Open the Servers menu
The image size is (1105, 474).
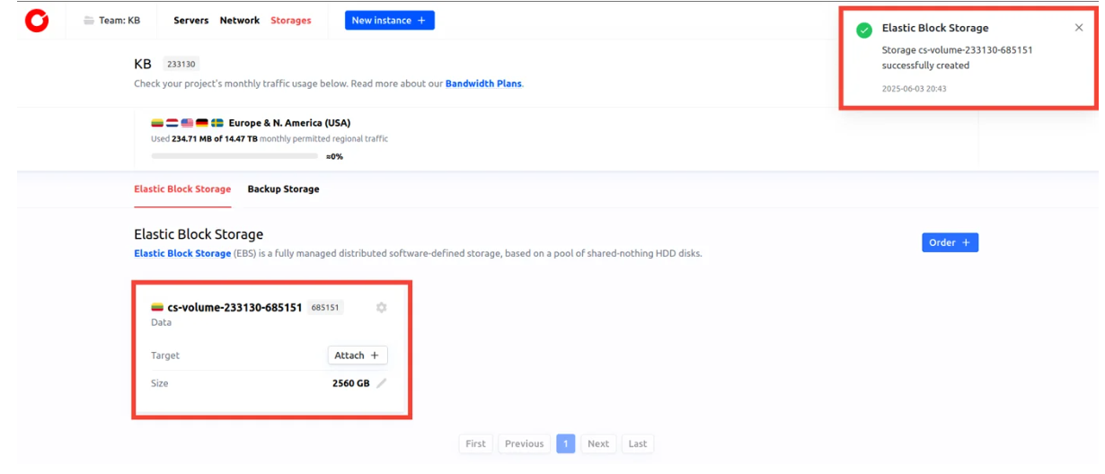(x=190, y=21)
